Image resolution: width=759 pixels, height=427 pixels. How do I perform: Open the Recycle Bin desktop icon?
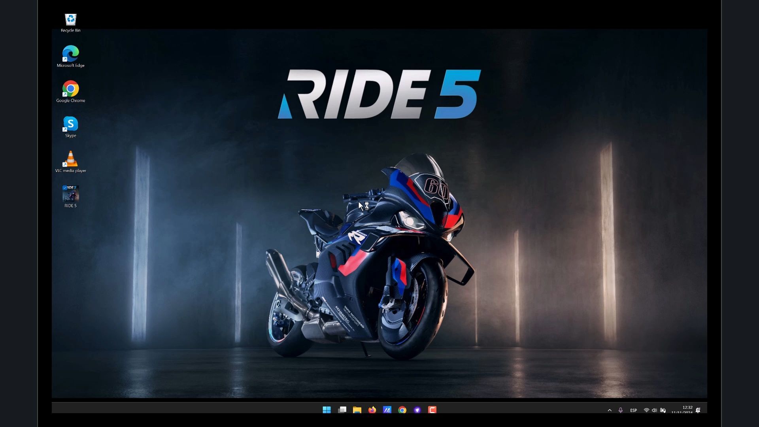coord(70,23)
